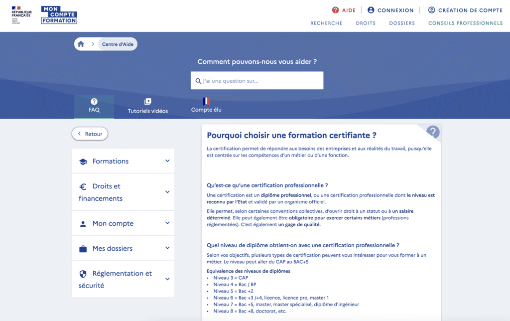Expand the Réglementation et sécurité chevron

[167, 279]
